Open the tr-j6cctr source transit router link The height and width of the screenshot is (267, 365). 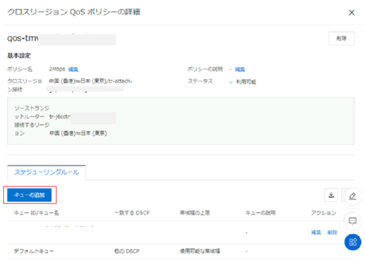tap(59, 116)
